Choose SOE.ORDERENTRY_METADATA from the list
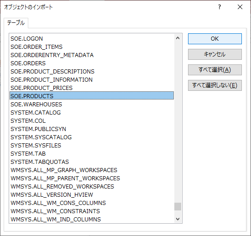The height and width of the screenshot is (236, 251). 92,55
